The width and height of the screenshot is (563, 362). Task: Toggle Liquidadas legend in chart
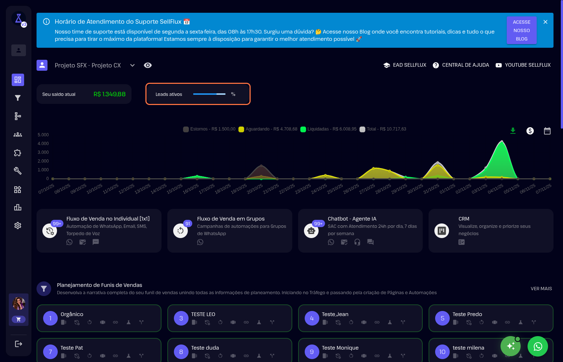328,129
